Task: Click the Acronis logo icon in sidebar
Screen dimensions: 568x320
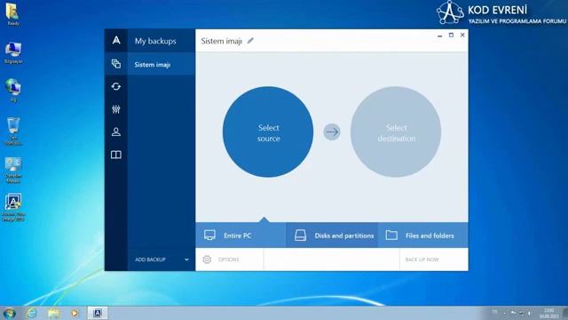Action: click(x=116, y=40)
